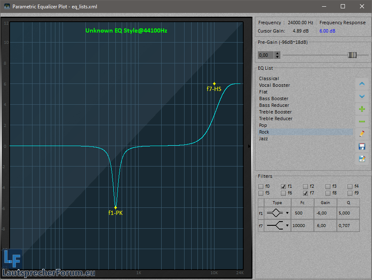Uncheck the f7 filter checkbox
Viewport: 372px width, 280px height.
(x=305, y=193)
